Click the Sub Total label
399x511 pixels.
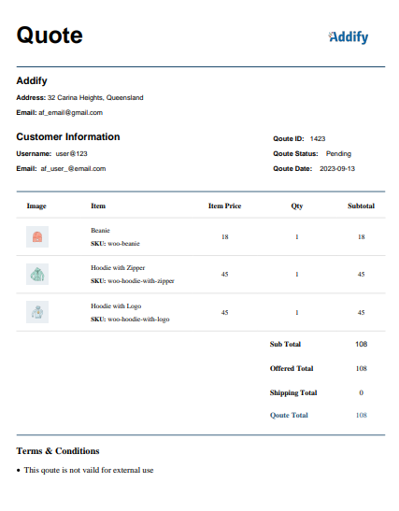[x=285, y=344]
